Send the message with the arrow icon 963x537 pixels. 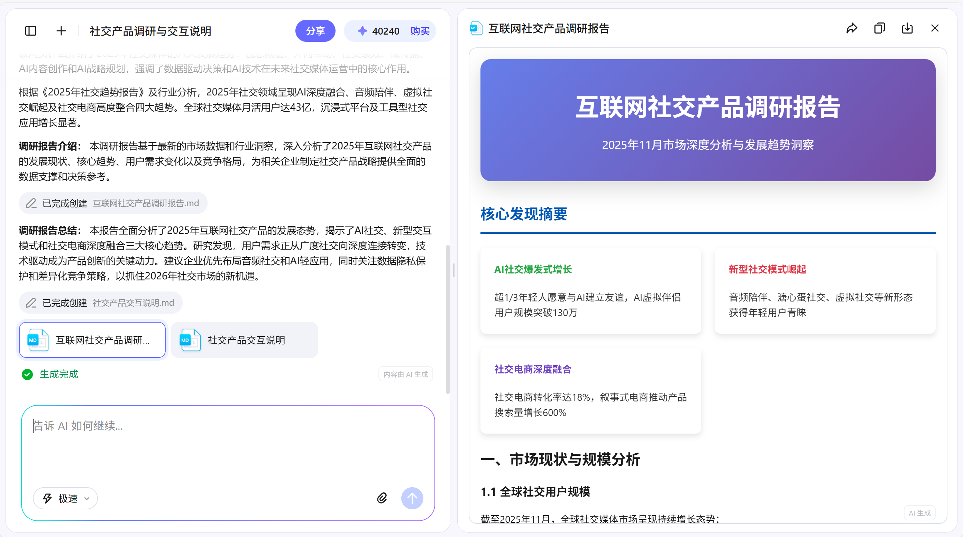[x=412, y=498]
